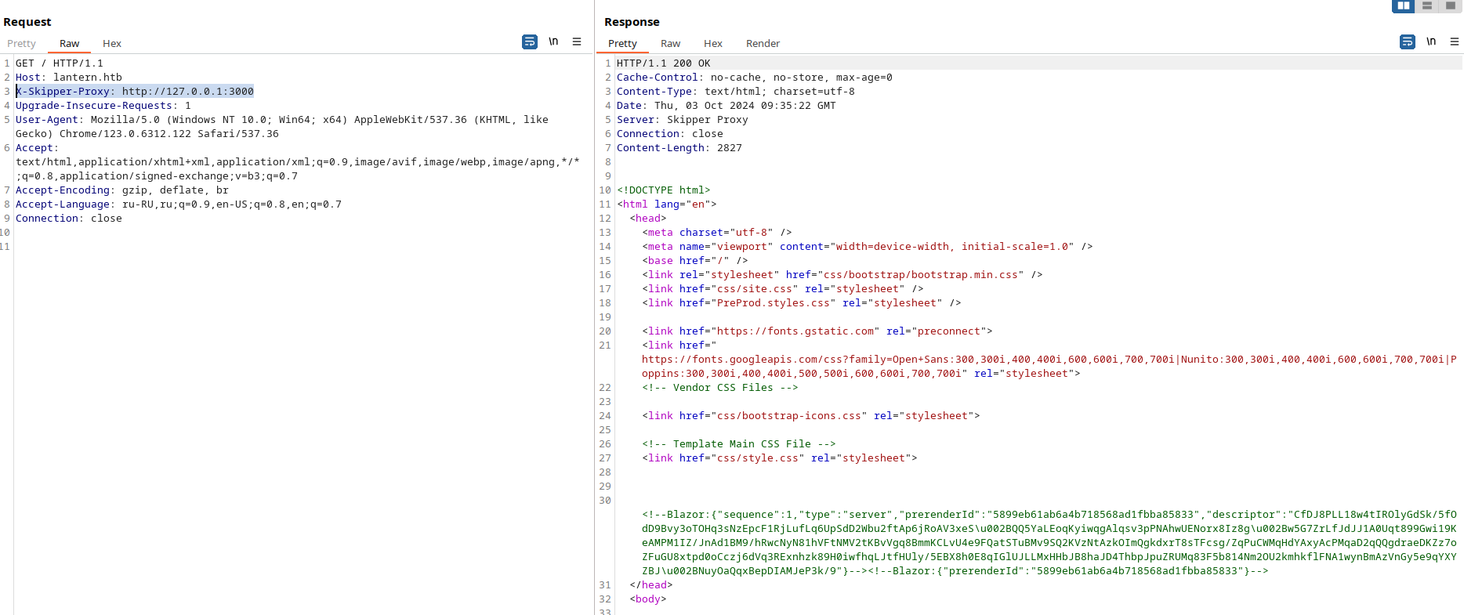Click the 'PreProd.styles.css' stylesheet line
The width and height of the screenshot is (1464, 615).
(802, 303)
